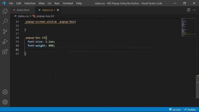199x112 pixels.
Task: Click the minimap code preview
Action: 188,27
